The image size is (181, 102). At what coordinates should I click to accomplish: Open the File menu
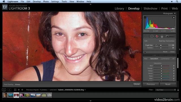(22, 1)
